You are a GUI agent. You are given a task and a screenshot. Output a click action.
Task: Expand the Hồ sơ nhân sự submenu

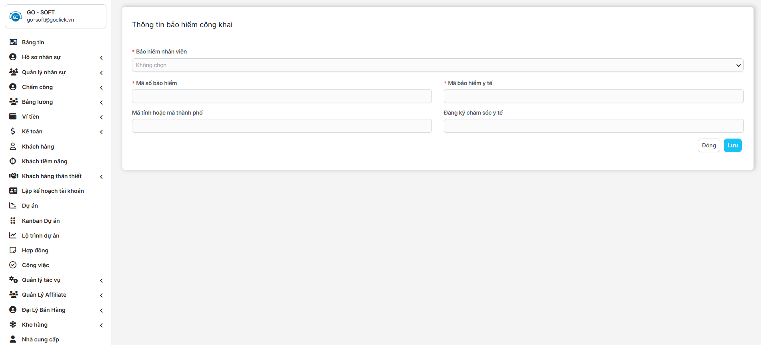(101, 58)
